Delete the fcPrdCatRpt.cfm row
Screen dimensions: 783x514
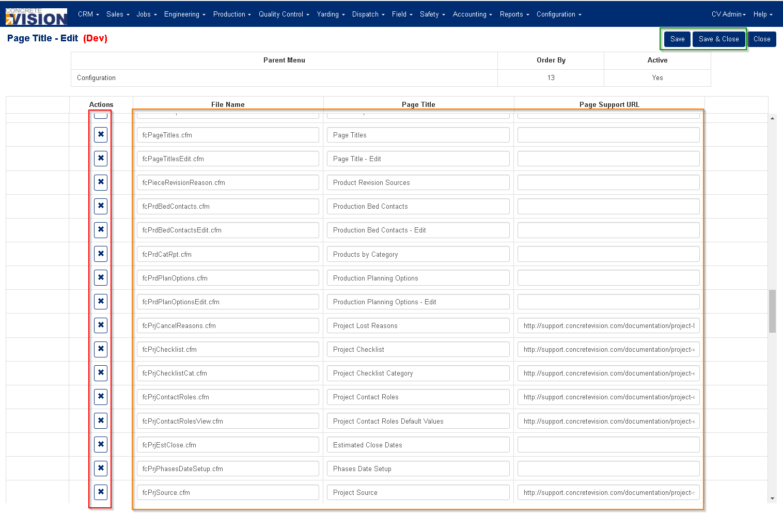pyautogui.click(x=101, y=254)
